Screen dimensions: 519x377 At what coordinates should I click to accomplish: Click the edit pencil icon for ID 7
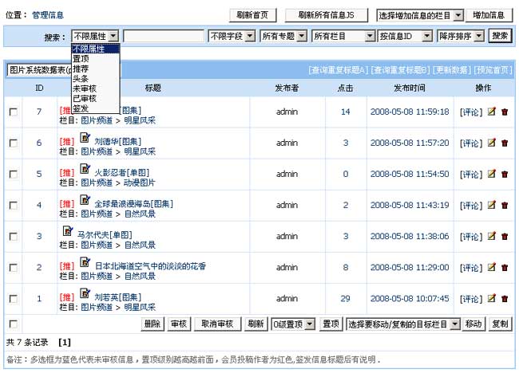click(492, 112)
